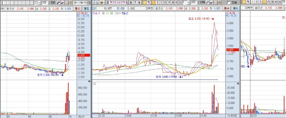The height and width of the screenshot is (118, 286).
Task: Click the 코 market button before stock name
Action: [107, 3]
